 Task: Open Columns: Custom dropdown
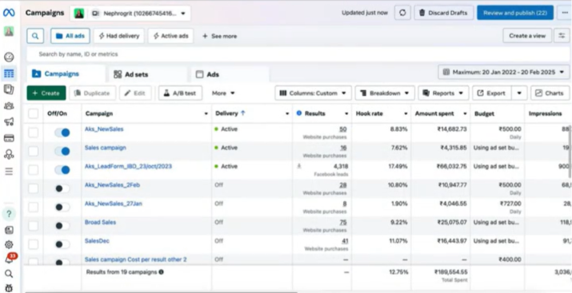point(313,93)
